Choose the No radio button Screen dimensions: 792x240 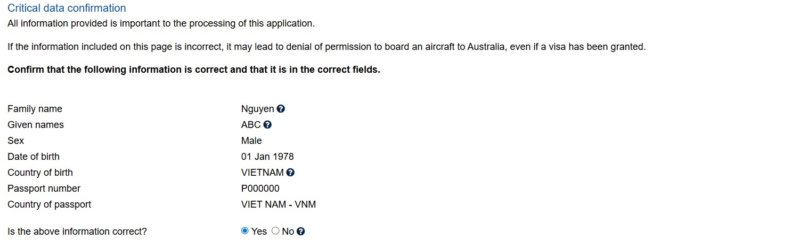pos(275,231)
